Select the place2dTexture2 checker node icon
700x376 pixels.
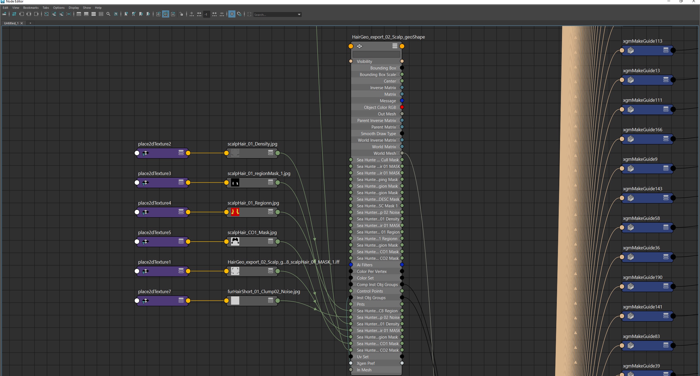[x=145, y=153]
